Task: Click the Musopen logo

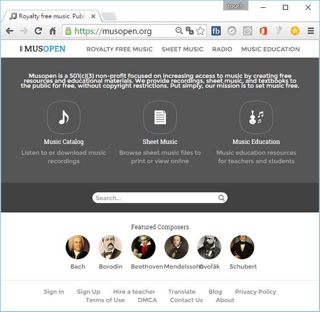Action: (43, 49)
